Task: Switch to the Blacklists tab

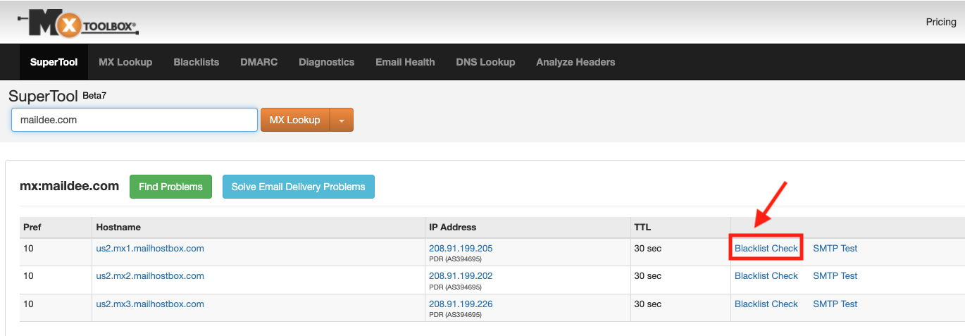Action: (197, 62)
